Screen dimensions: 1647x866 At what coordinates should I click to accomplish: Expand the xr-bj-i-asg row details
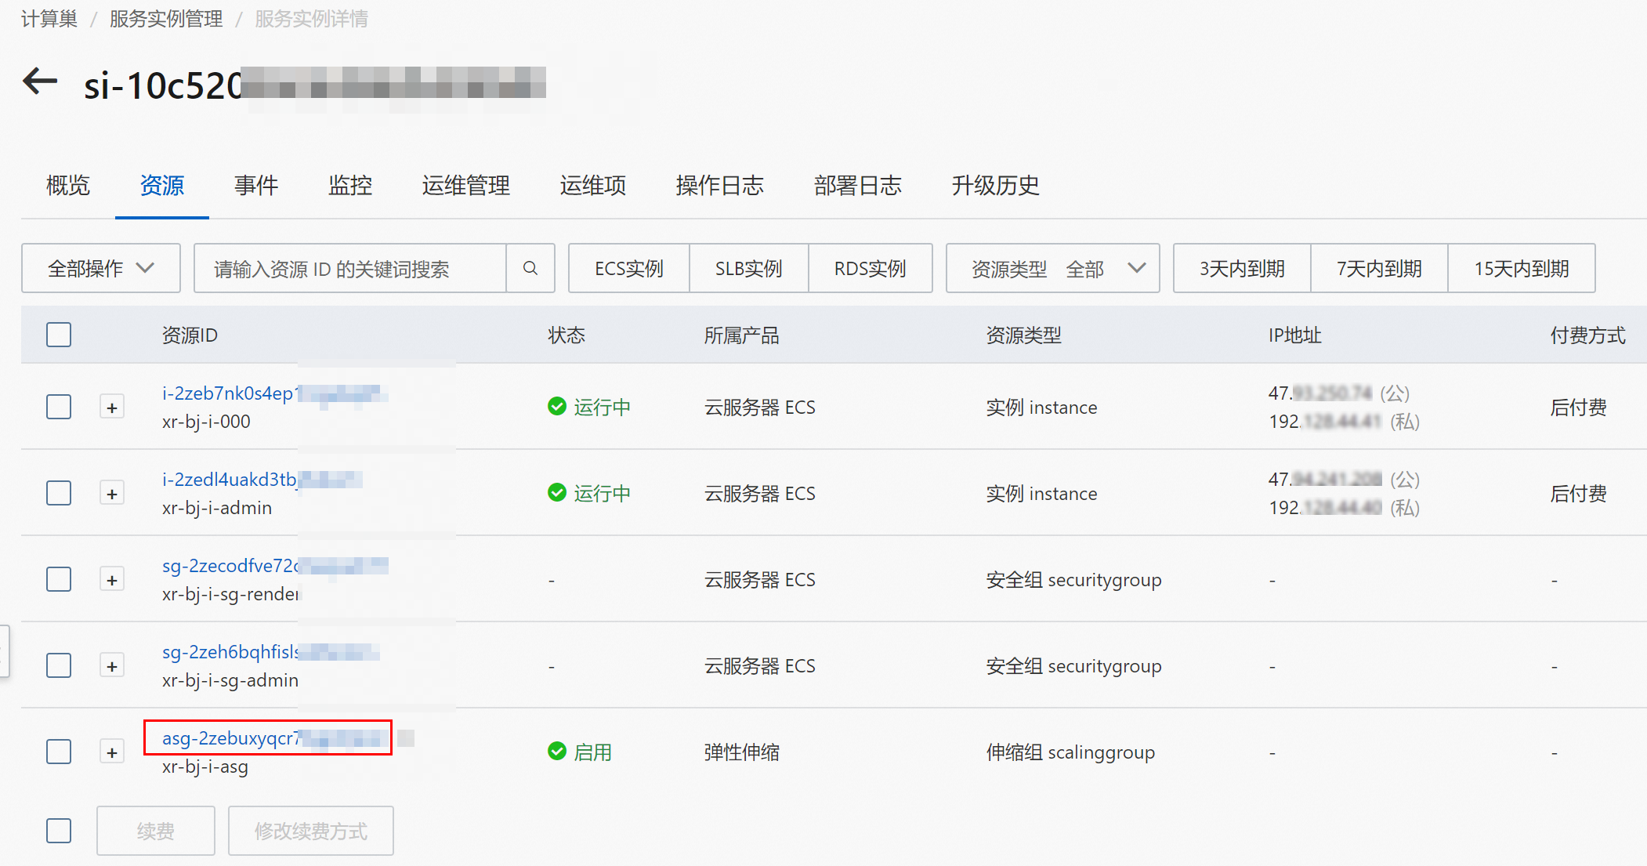(112, 752)
